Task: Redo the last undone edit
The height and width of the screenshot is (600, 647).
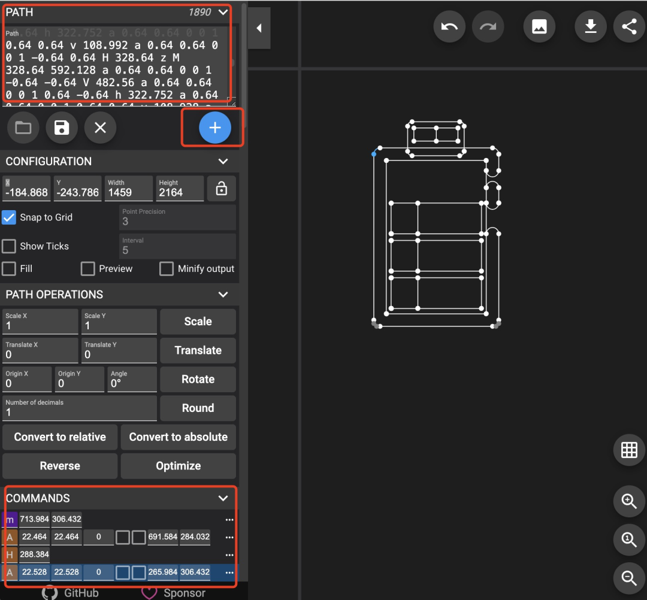Action: pos(488,27)
